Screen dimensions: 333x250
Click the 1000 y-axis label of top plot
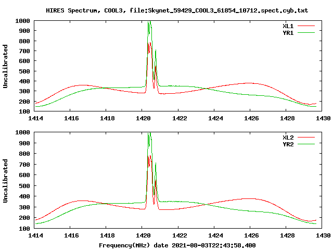22,21
